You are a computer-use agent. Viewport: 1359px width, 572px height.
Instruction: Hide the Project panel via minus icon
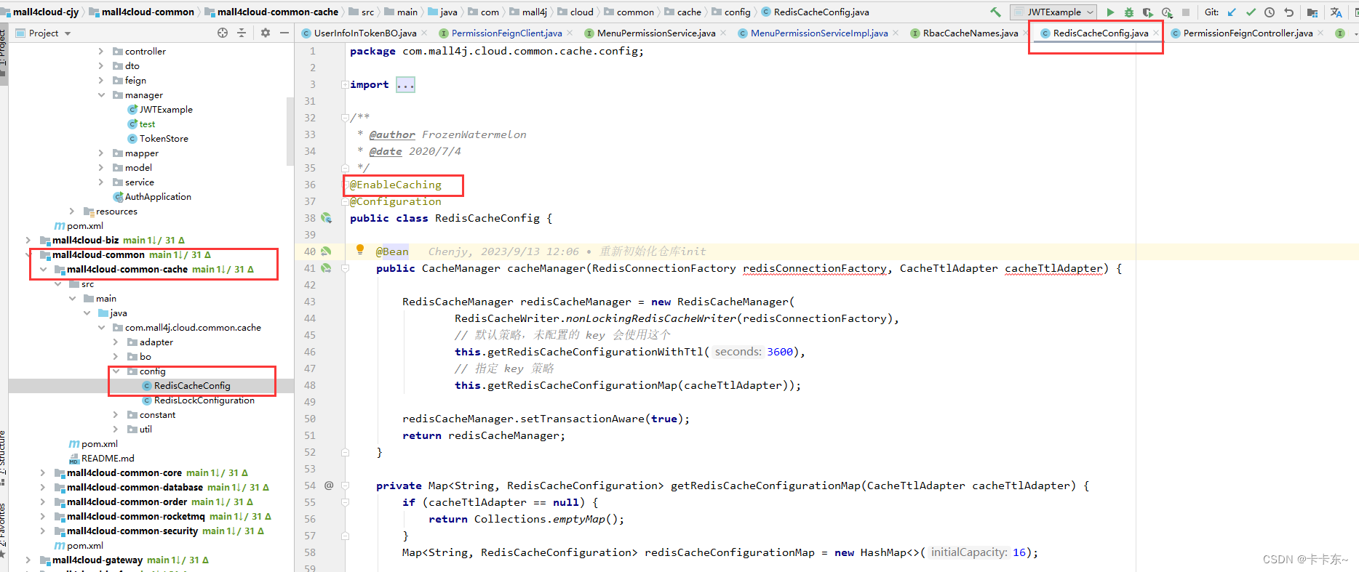point(284,33)
